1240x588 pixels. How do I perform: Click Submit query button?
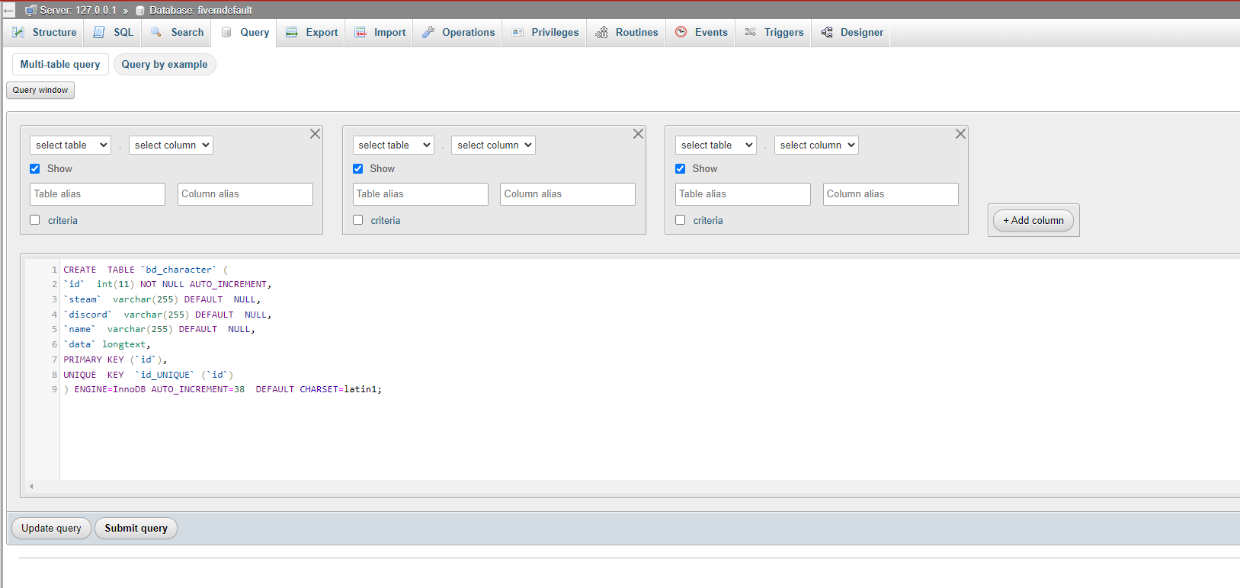coord(136,528)
